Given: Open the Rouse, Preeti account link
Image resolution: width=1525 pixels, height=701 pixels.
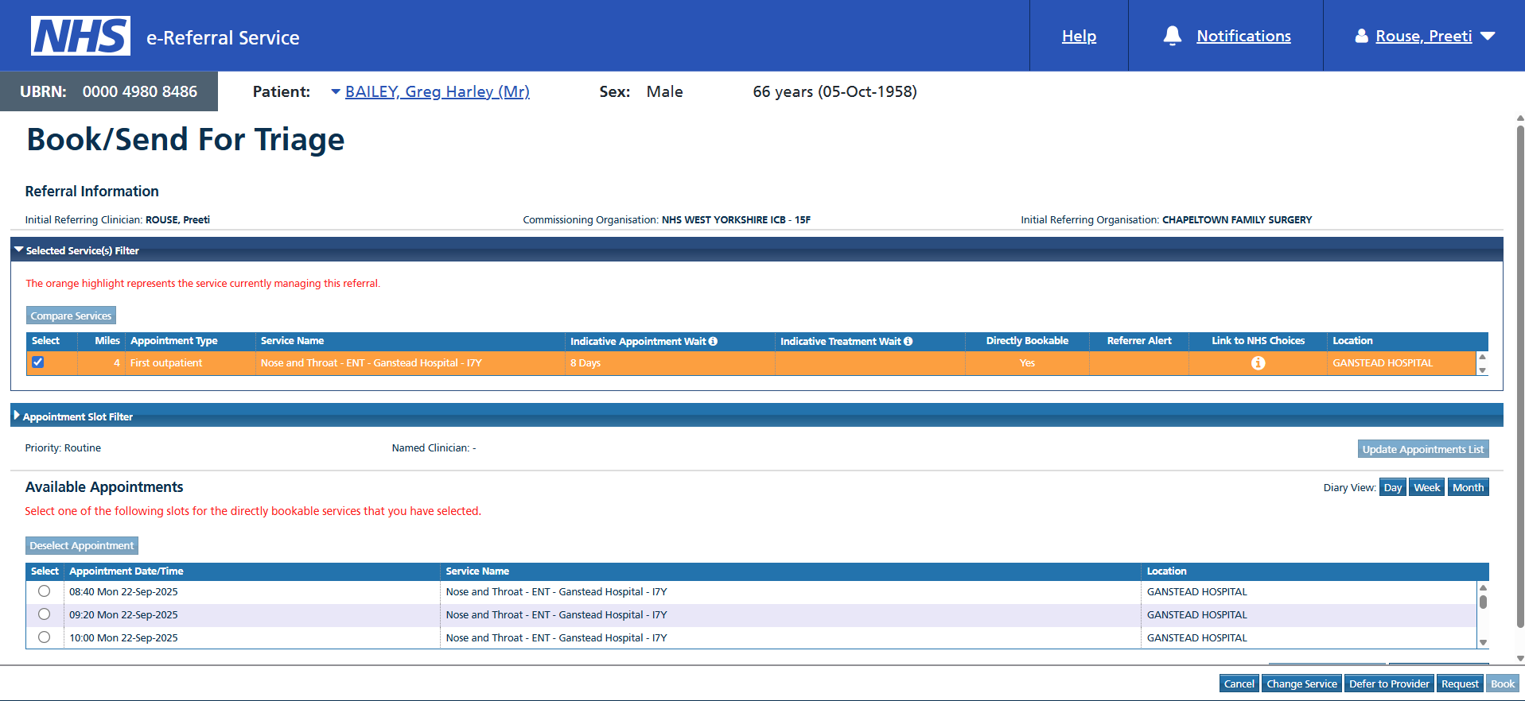Looking at the screenshot, I should [x=1423, y=36].
